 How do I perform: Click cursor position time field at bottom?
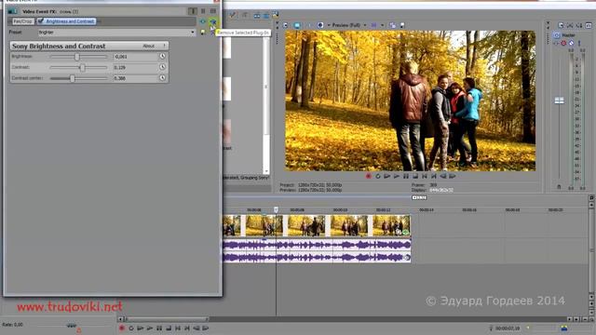coord(508,328)
